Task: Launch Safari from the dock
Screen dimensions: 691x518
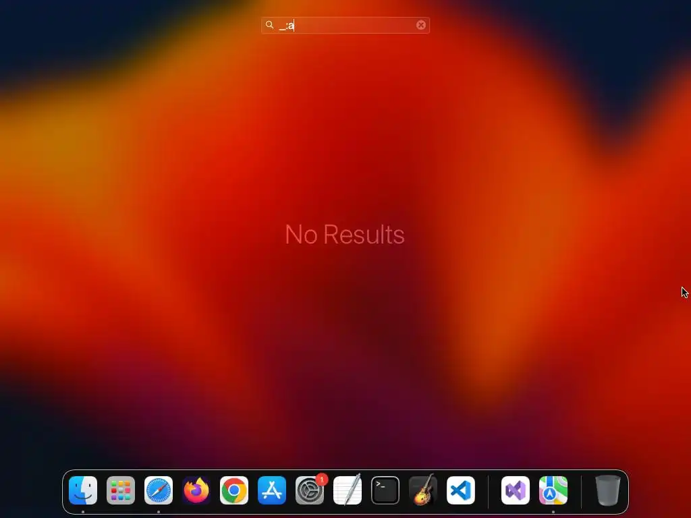Action: (159, 490)
